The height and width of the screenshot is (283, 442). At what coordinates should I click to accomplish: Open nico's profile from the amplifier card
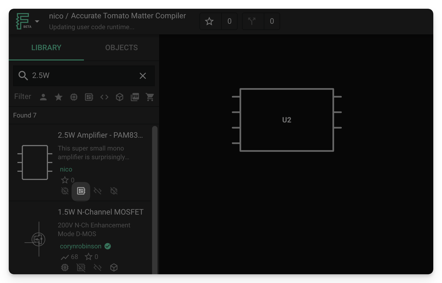point(66,169)
